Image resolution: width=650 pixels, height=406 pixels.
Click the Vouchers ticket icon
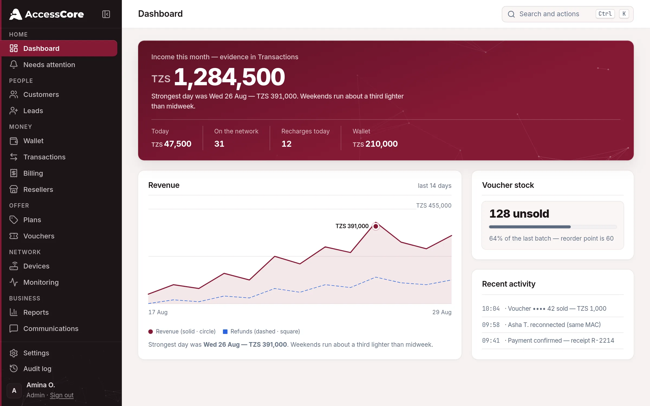pyautogui.click(x=14, y=236)
